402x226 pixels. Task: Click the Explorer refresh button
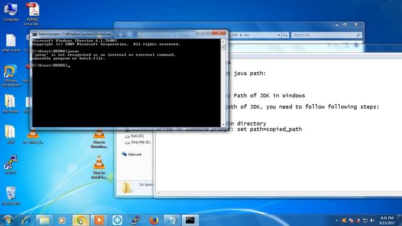tap(285, 35)
